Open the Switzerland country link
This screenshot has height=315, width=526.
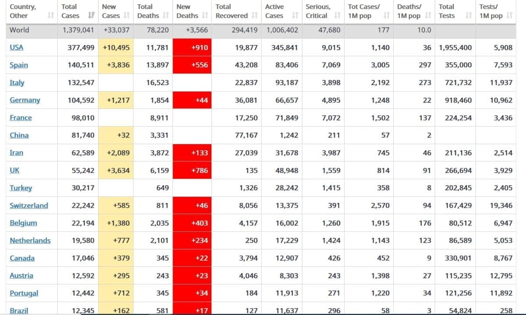point(29,205)
